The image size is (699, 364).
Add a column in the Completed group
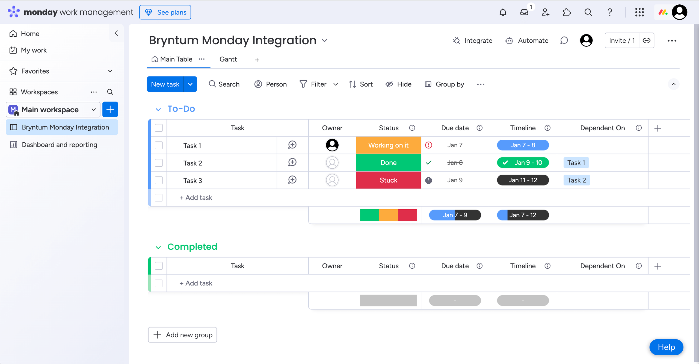click(x=658, y=266)
